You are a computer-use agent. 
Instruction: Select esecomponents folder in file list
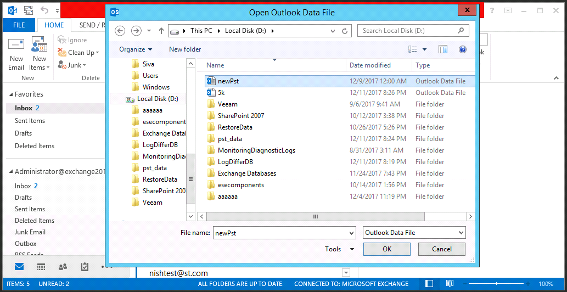click(x=340, y=185)
